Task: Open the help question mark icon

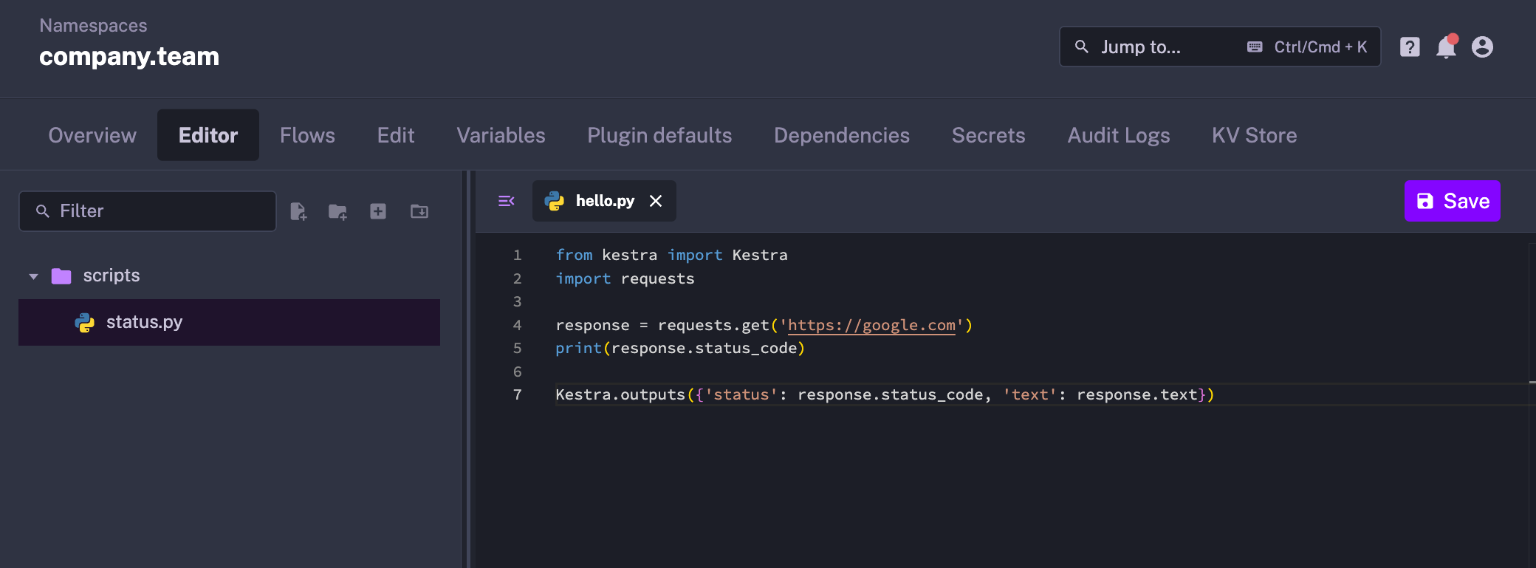Action: (1410, 47)
